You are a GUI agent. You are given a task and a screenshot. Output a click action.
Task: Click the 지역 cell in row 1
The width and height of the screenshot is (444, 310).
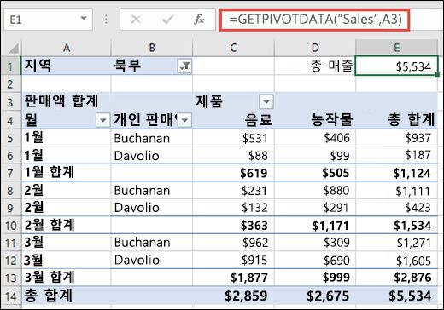pyautogui.click(x=67, y=66)
